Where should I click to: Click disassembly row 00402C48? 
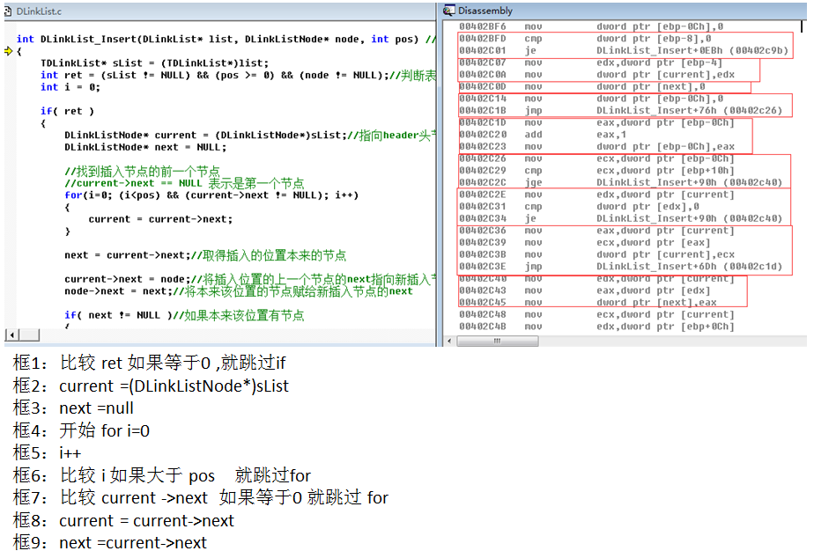(x=597, y=314)
